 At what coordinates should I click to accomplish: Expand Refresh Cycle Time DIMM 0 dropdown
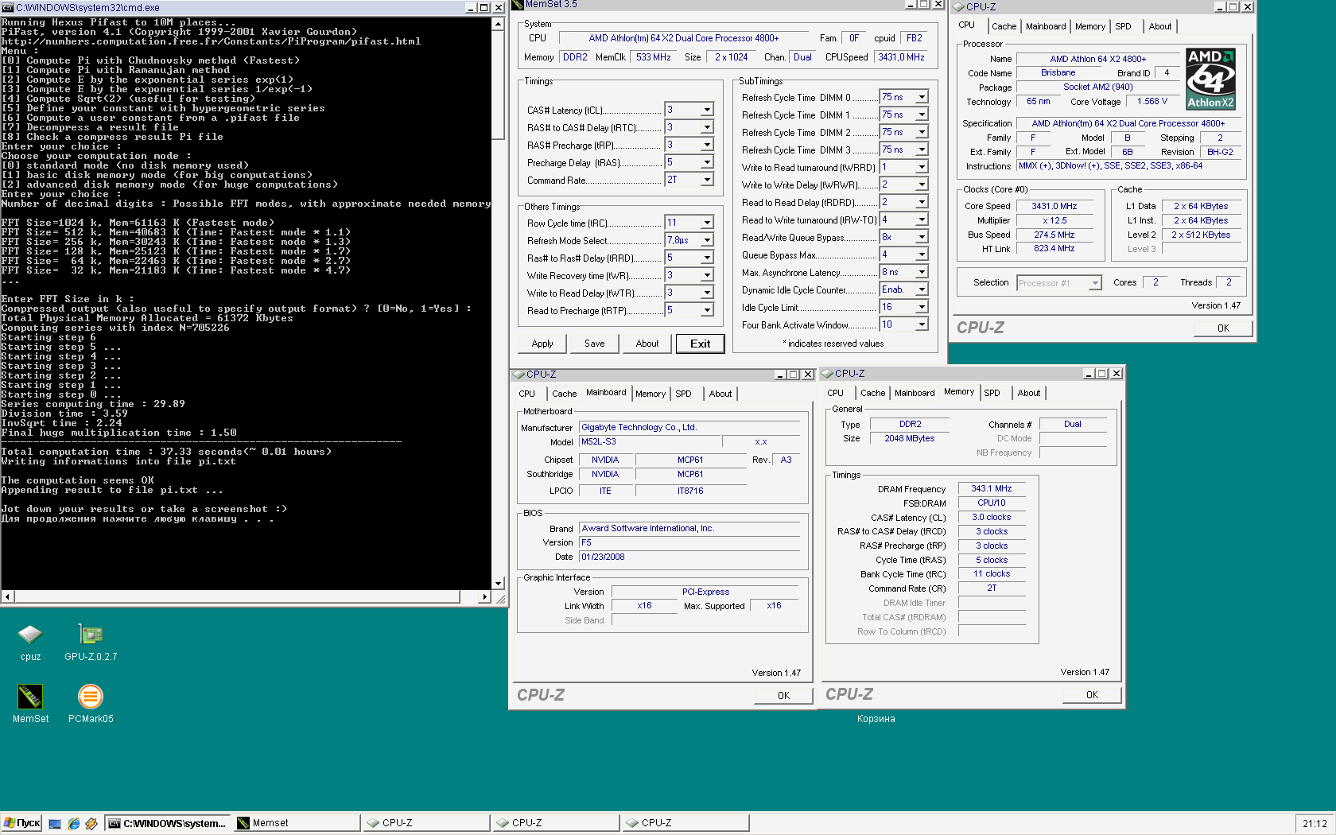[x=921, y=97]
